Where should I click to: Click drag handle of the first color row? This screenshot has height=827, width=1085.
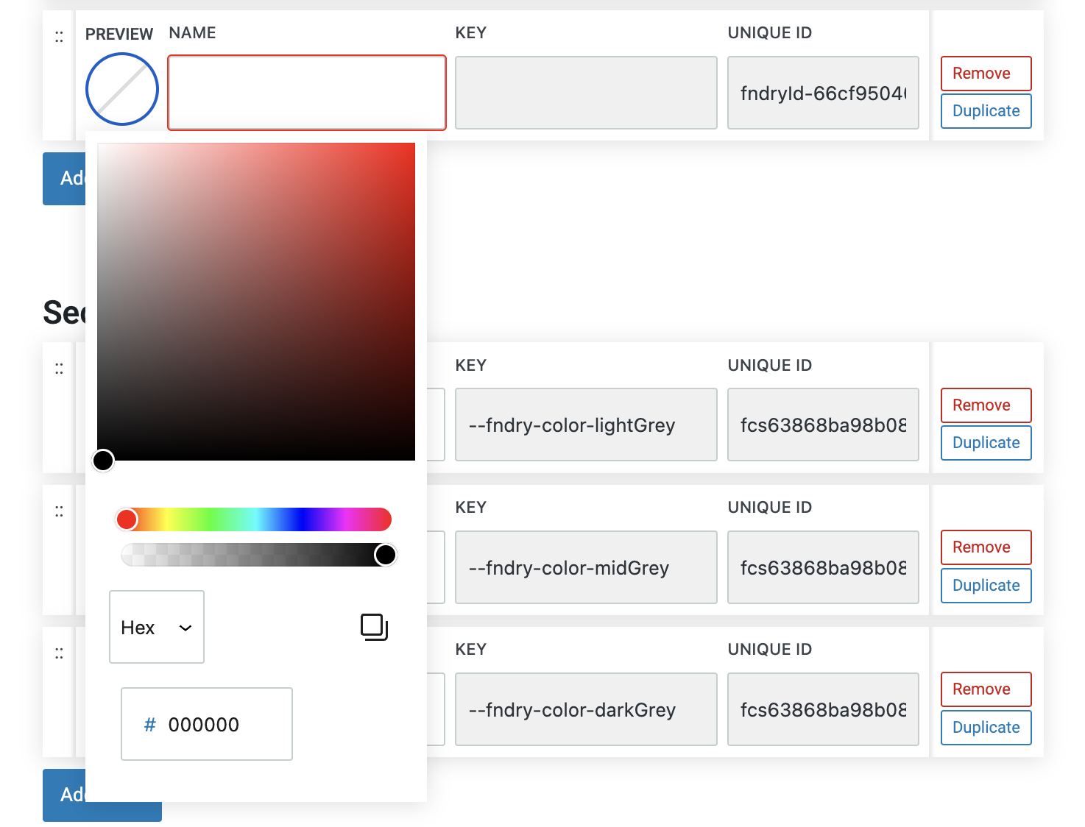point(59,37)
